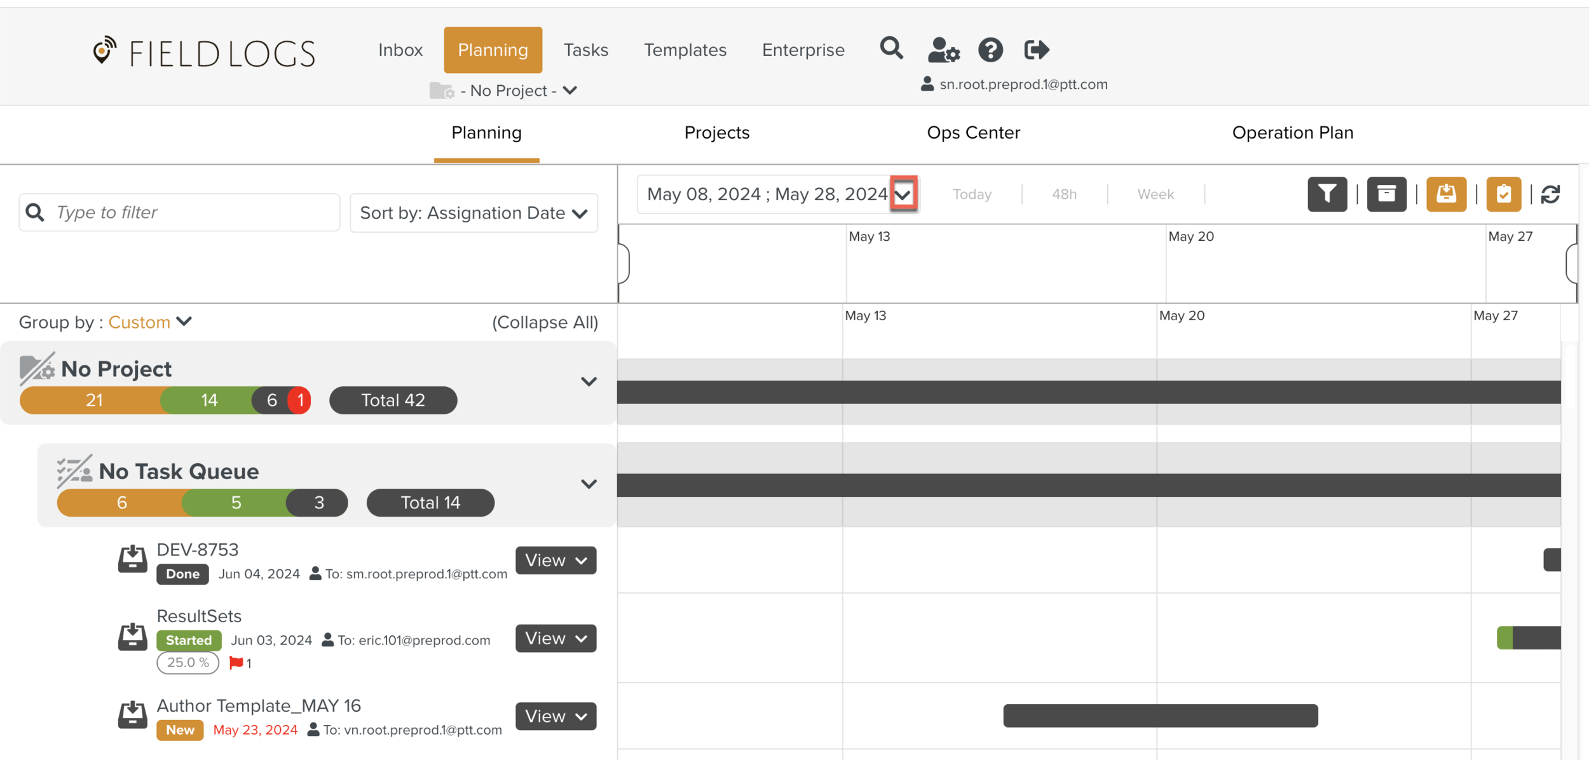Switch to the Ops Center tab
This screenshot has height=760, width=1589.
973,133
